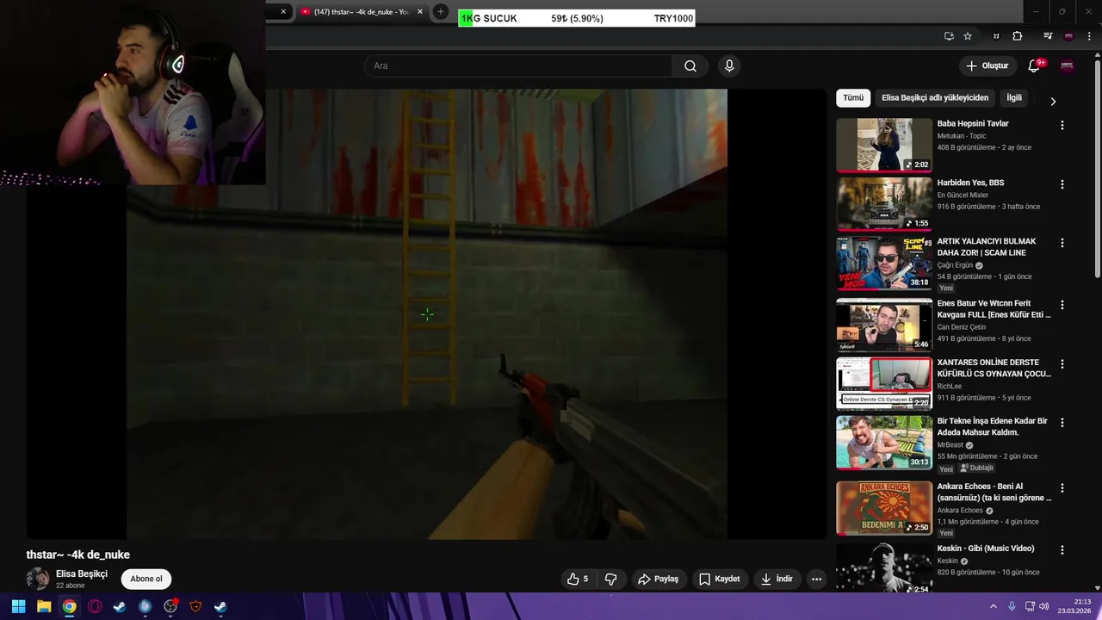Open Chrome media controls icon
Screen dimensions: 1102x620
click(x=1048, y=36)
